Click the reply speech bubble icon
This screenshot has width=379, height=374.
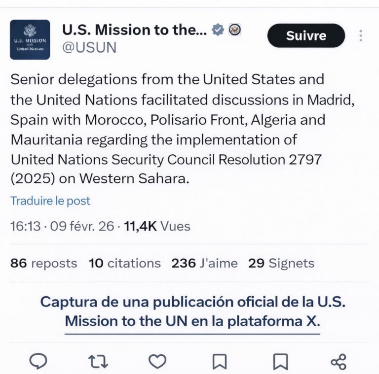click(x=38, y=362)
